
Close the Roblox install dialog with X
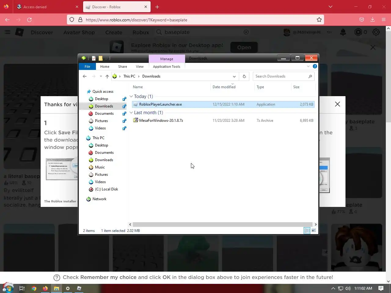coord(338,104)
